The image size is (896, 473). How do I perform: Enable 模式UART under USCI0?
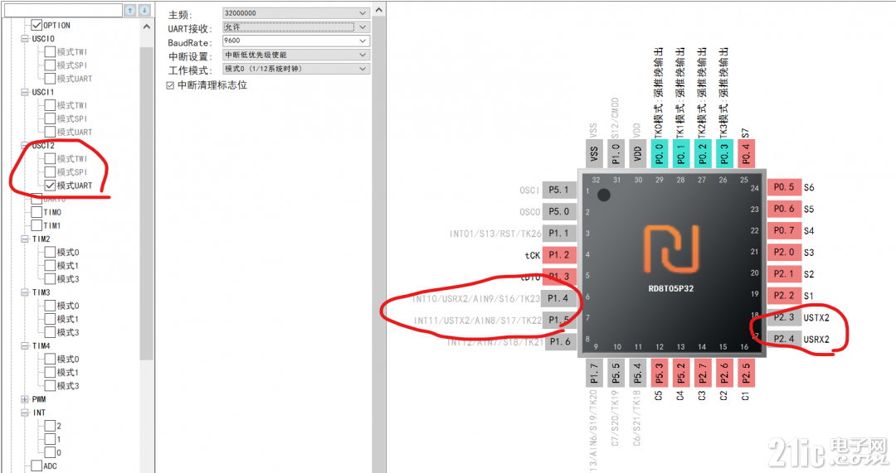[x=50, y=79]
